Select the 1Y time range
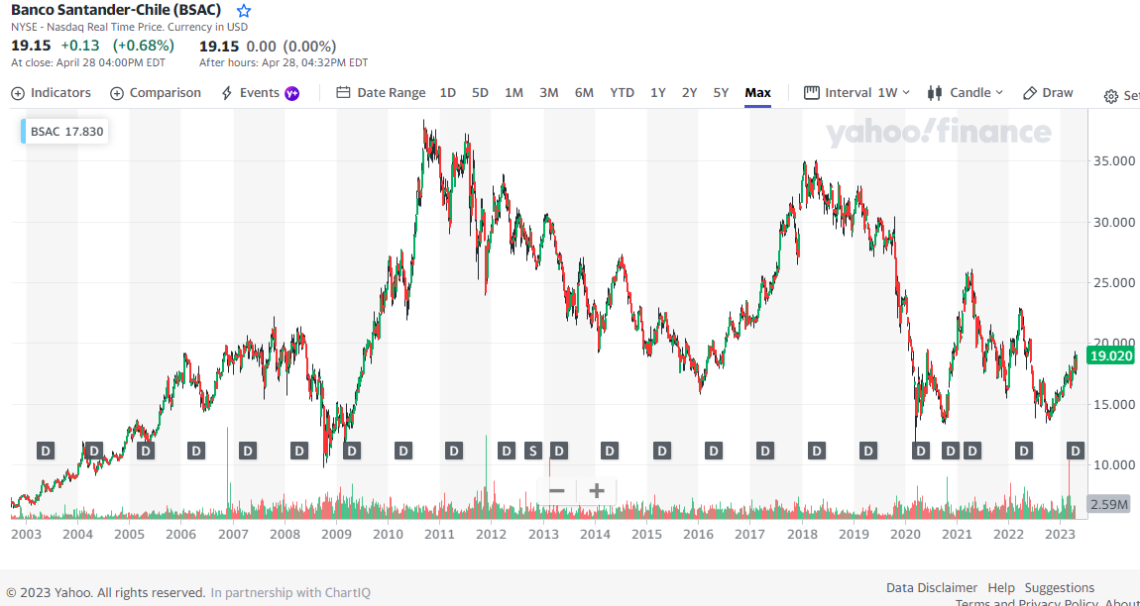Image resolution: width=1140 pixels, height=606 pixels. pos(658,93)
